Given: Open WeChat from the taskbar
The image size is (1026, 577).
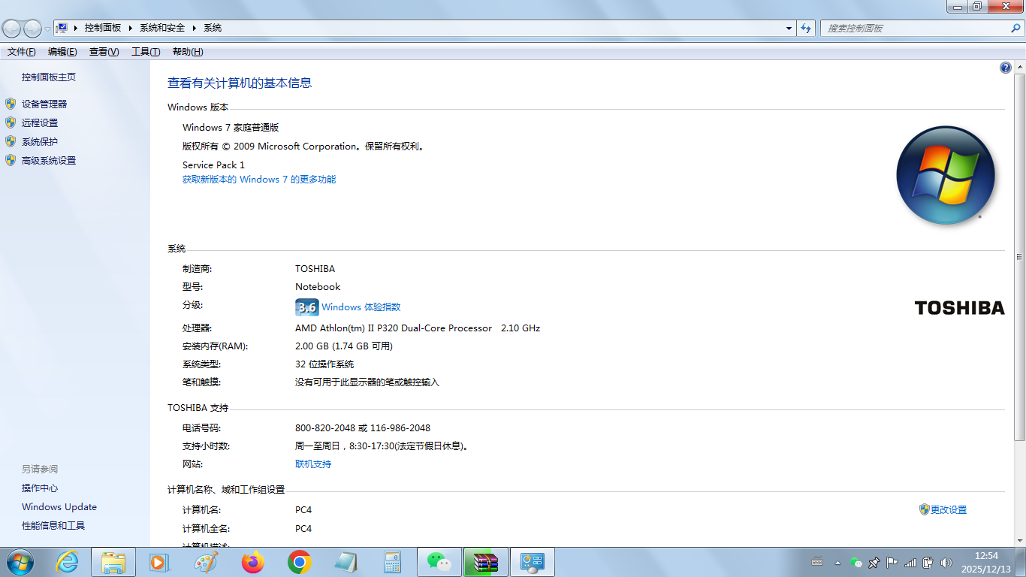Looking at the screenshot, I should [x=439, y=562].
